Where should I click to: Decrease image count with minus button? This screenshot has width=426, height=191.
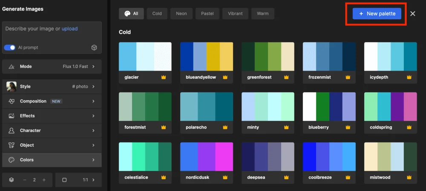click(24, 180)
